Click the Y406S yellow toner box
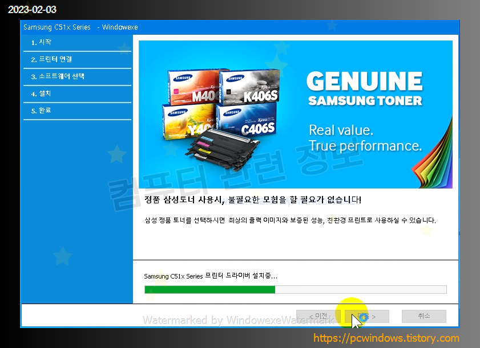480x348 pixels. click(188, 122)
